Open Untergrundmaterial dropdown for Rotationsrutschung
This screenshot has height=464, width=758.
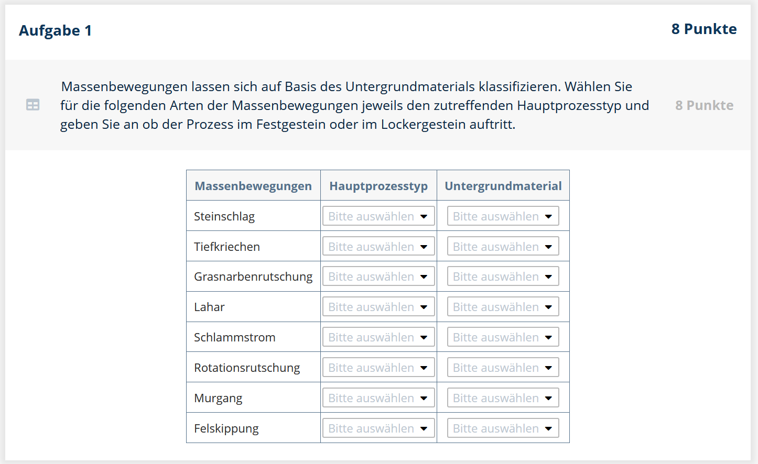point(503,368)
